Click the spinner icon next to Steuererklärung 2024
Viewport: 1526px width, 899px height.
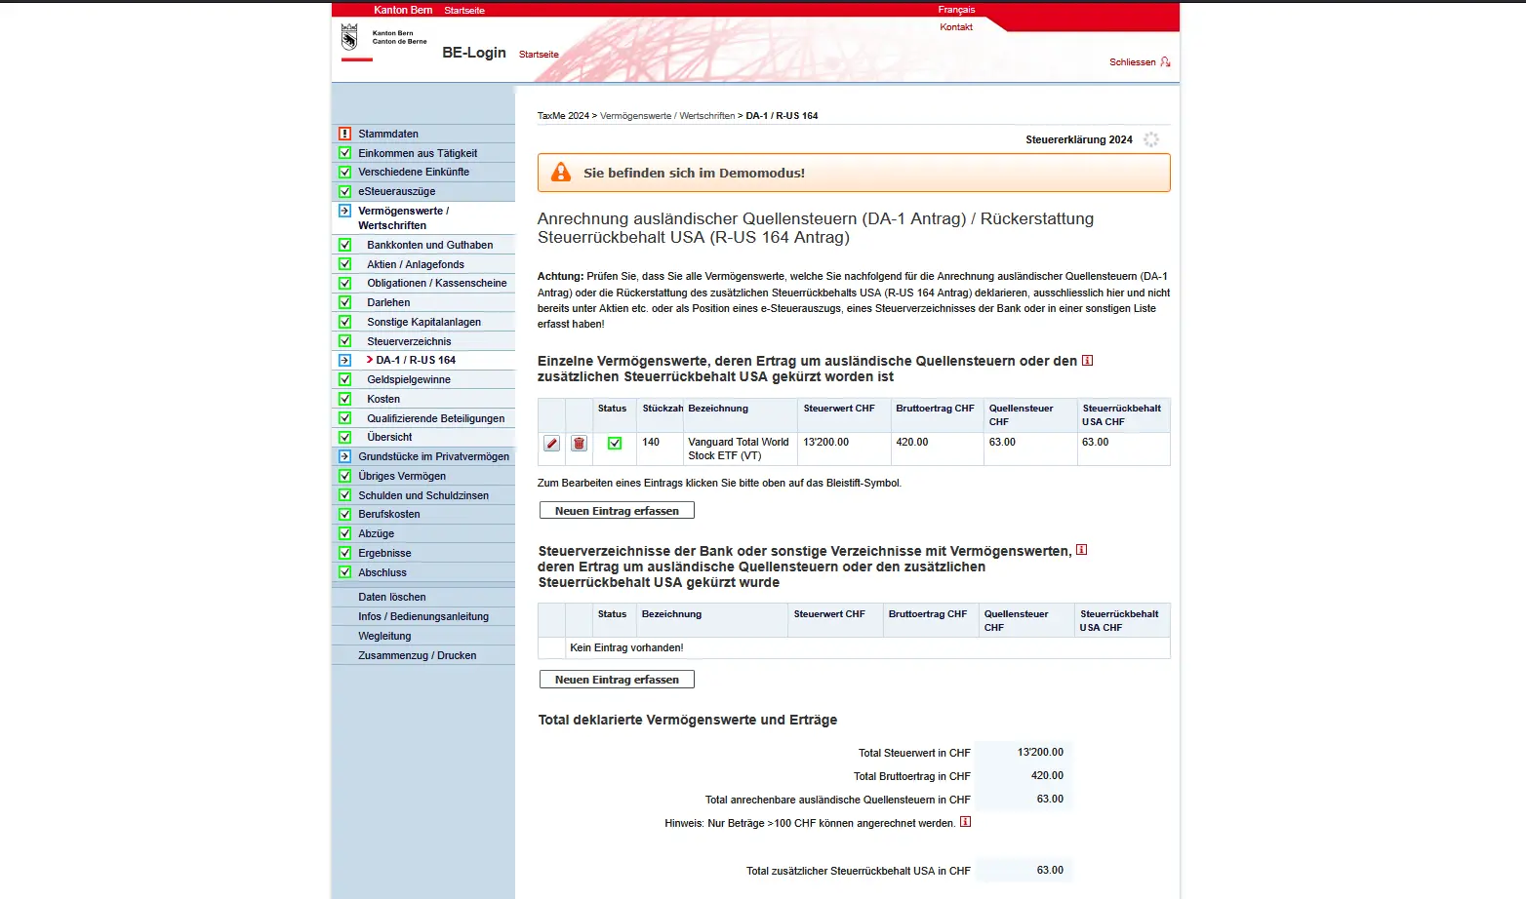pos(1151,138)
